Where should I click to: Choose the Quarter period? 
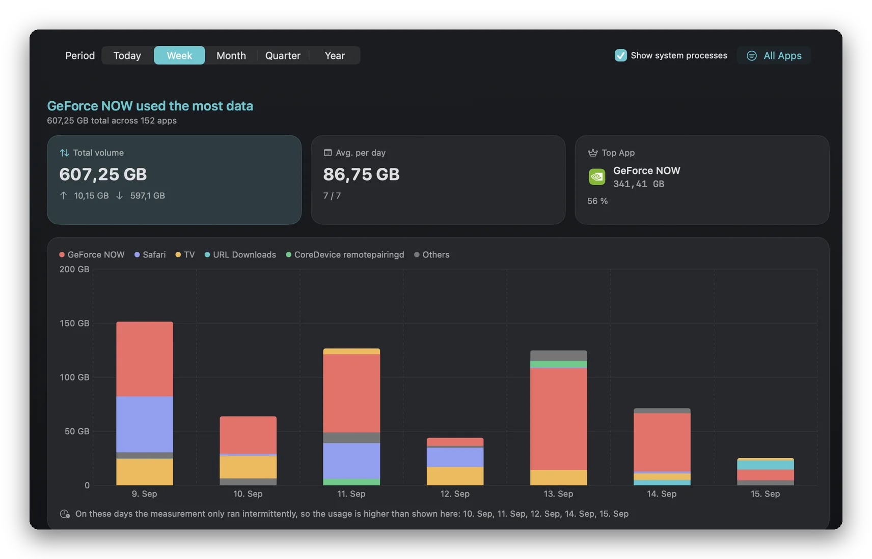pos(283,55)
